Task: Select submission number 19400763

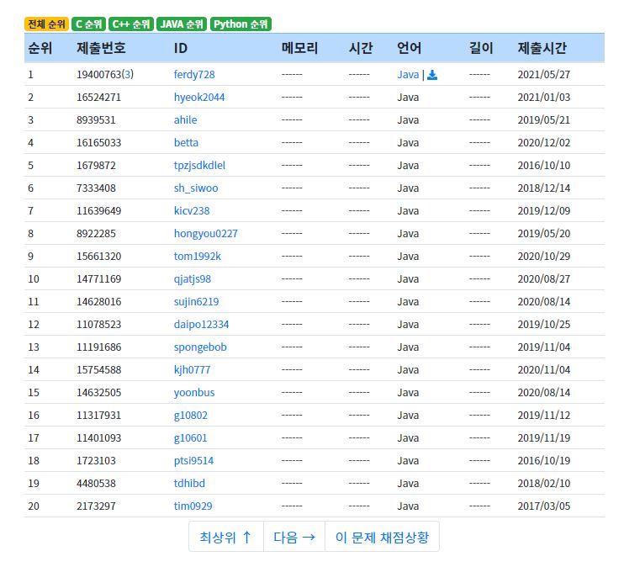Action: [98, 75]
